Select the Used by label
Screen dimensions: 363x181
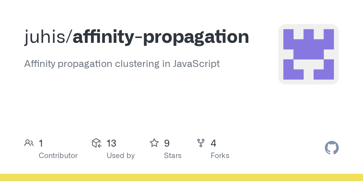pos(120,156)
